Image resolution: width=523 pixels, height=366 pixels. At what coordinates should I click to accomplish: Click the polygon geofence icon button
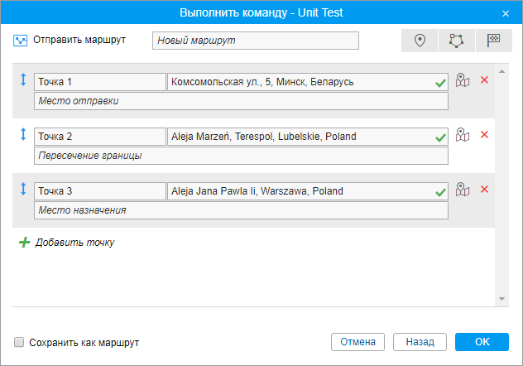(x=457, y=41)
